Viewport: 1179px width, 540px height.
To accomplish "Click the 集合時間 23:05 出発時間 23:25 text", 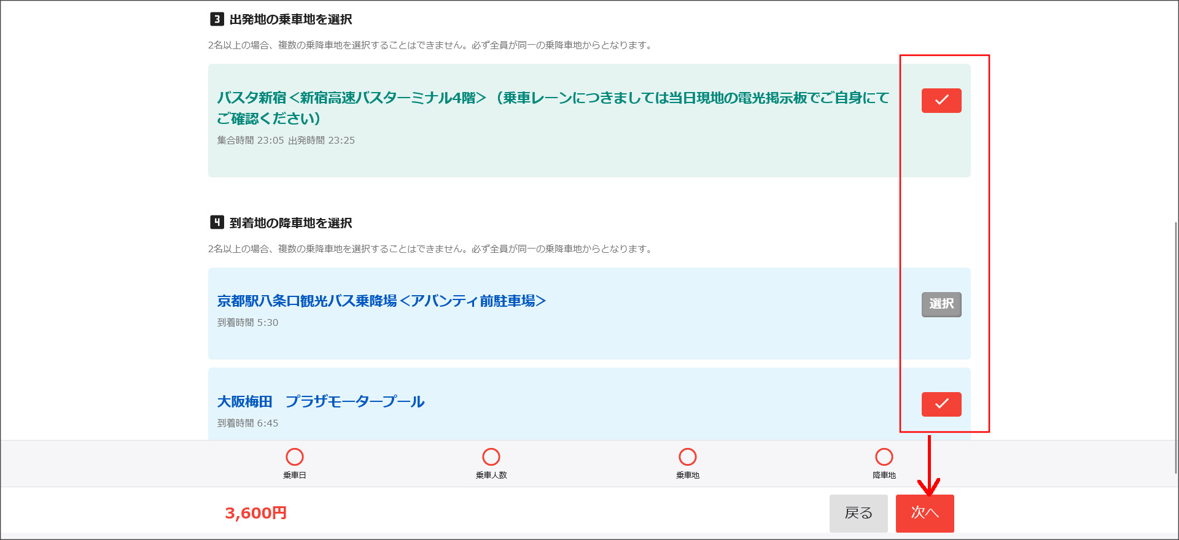I will point(286,141).
